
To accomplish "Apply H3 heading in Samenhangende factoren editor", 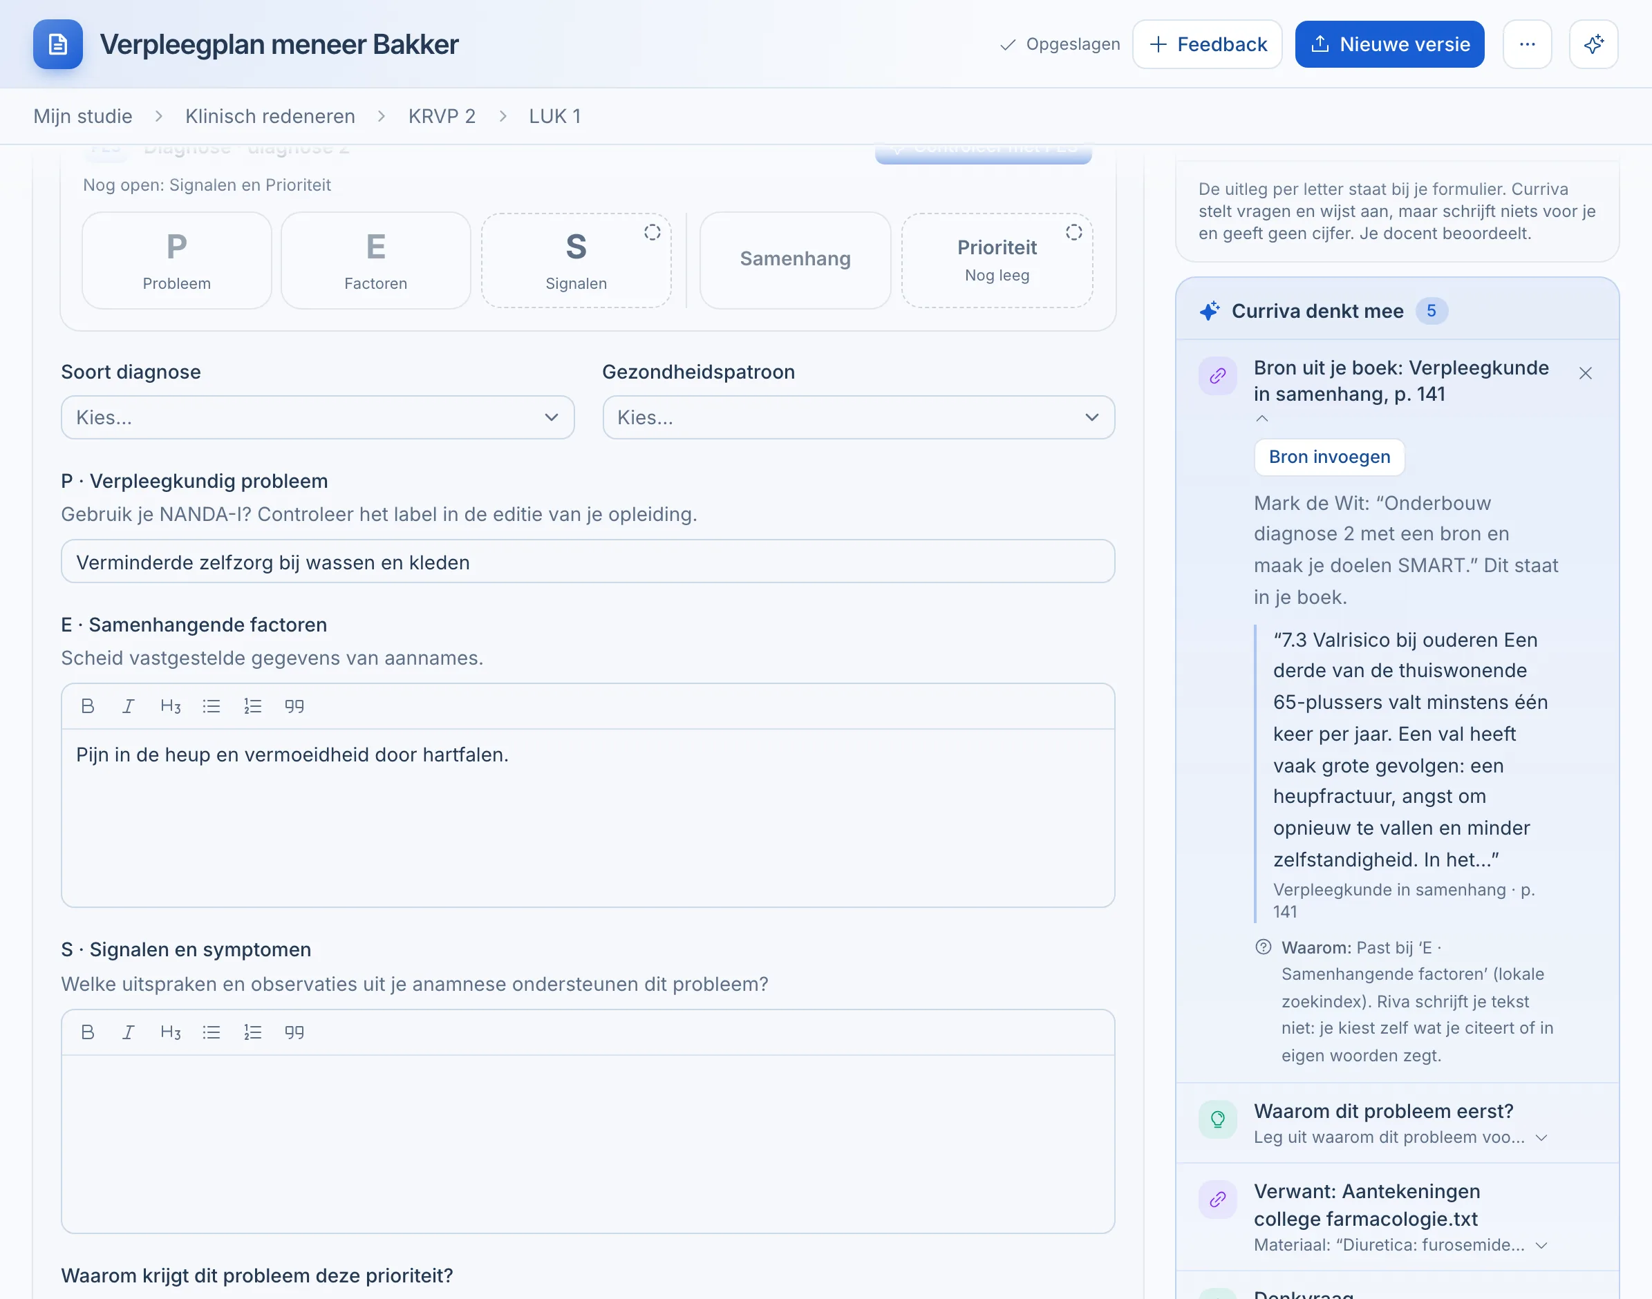I will coord(171,705).
